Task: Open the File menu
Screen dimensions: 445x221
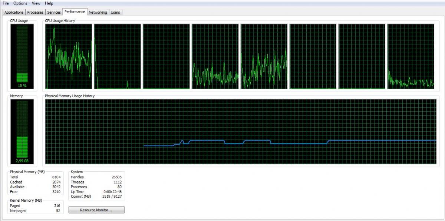Action: (x=6, y=3)
